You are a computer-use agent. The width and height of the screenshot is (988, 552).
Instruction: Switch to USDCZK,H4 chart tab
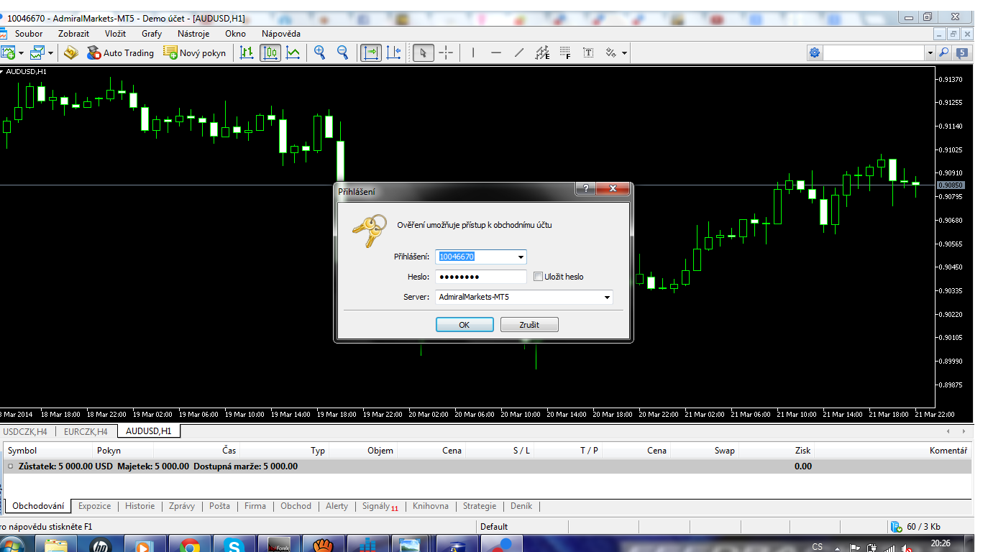point(25,431)
